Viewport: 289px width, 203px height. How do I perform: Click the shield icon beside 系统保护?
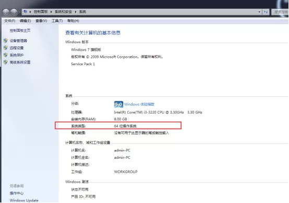coord(6,55)
